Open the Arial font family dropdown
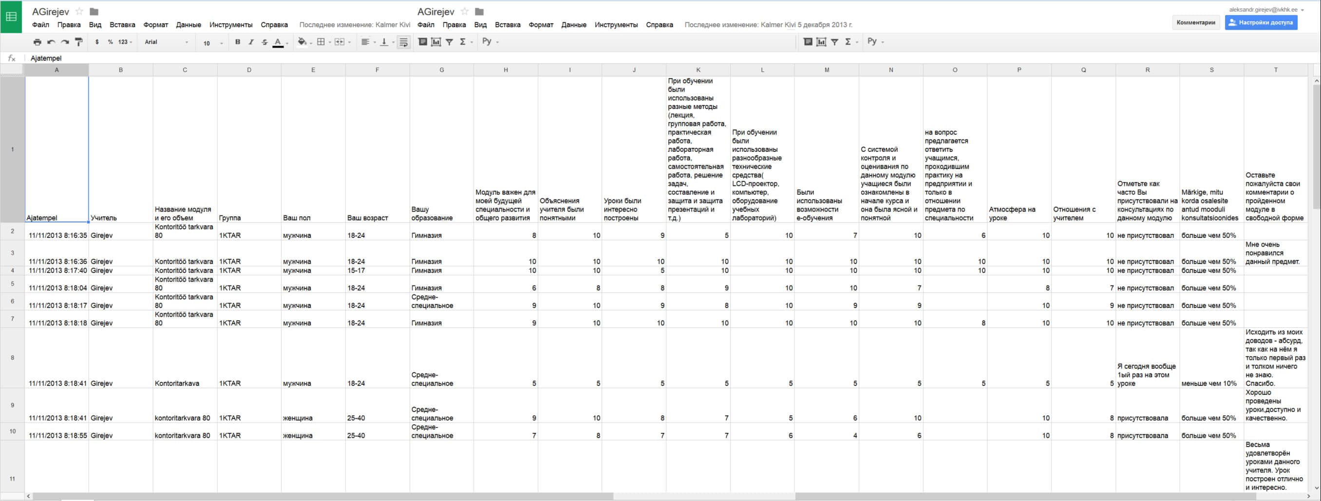Image resolution: width=1321 pixels, height=501 pixels. pyautogui.click(x=166, y=42)
